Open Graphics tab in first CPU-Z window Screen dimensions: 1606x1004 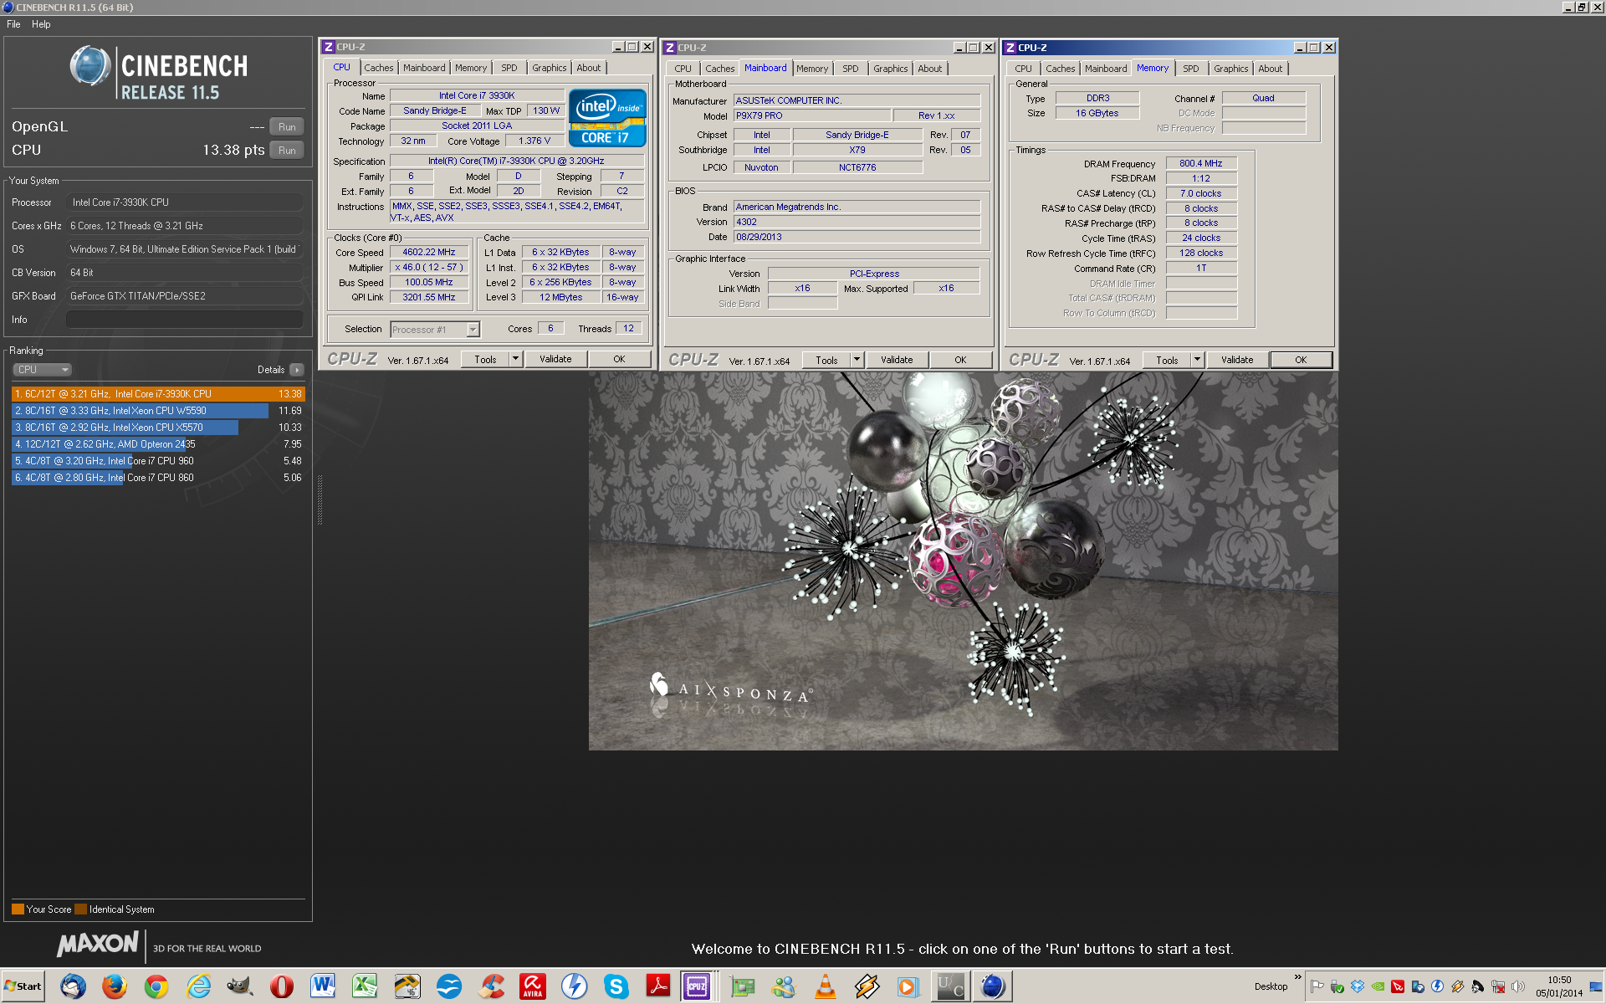[x=549, y=68]
